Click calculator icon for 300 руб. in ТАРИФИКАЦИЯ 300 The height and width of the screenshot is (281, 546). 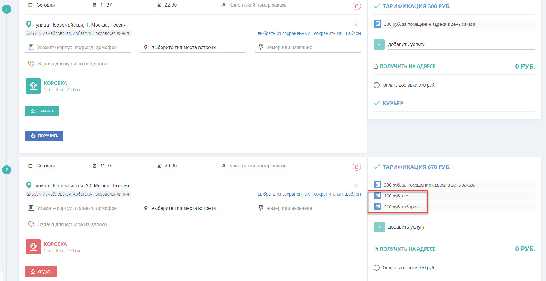pos(378,24)
